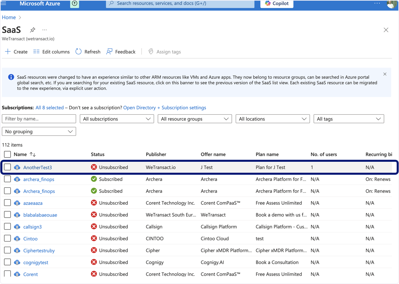
Task: Check the azaeaaza row checkbox
Action: coord(7,203)
